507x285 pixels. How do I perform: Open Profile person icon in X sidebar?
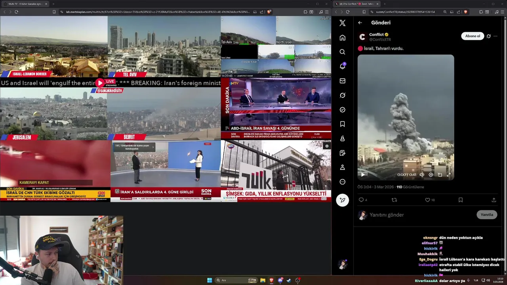[343, 167]
